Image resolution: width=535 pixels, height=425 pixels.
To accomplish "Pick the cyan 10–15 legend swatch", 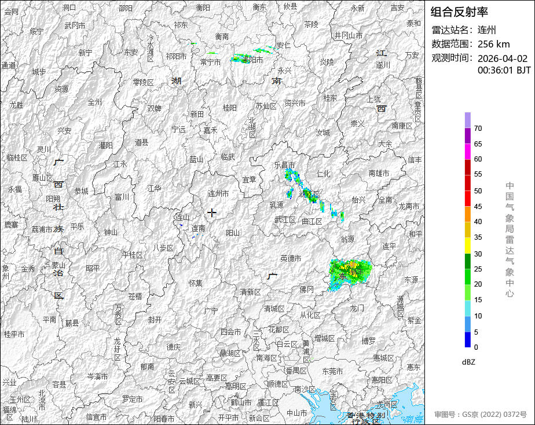I will (467, 309).
